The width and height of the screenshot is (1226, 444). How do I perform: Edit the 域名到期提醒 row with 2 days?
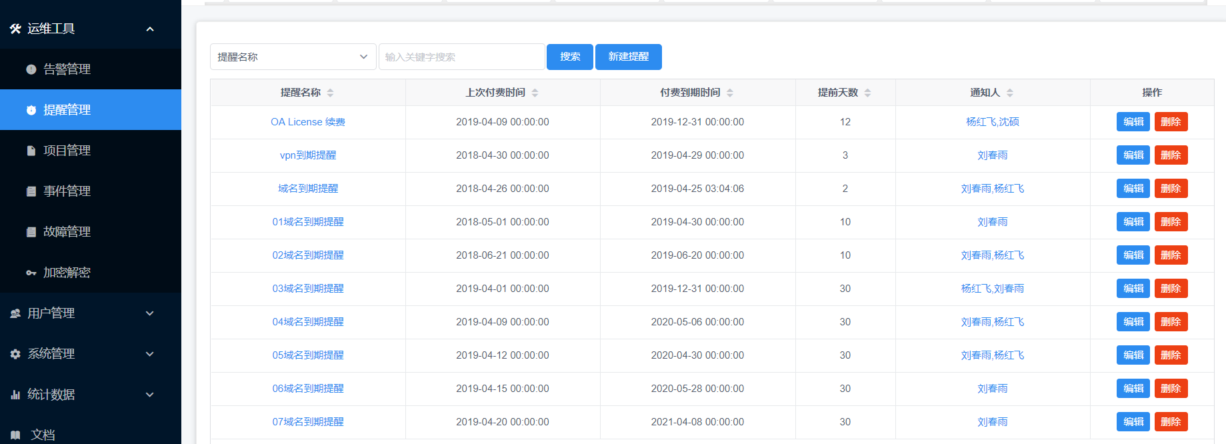pos(1133,189)
